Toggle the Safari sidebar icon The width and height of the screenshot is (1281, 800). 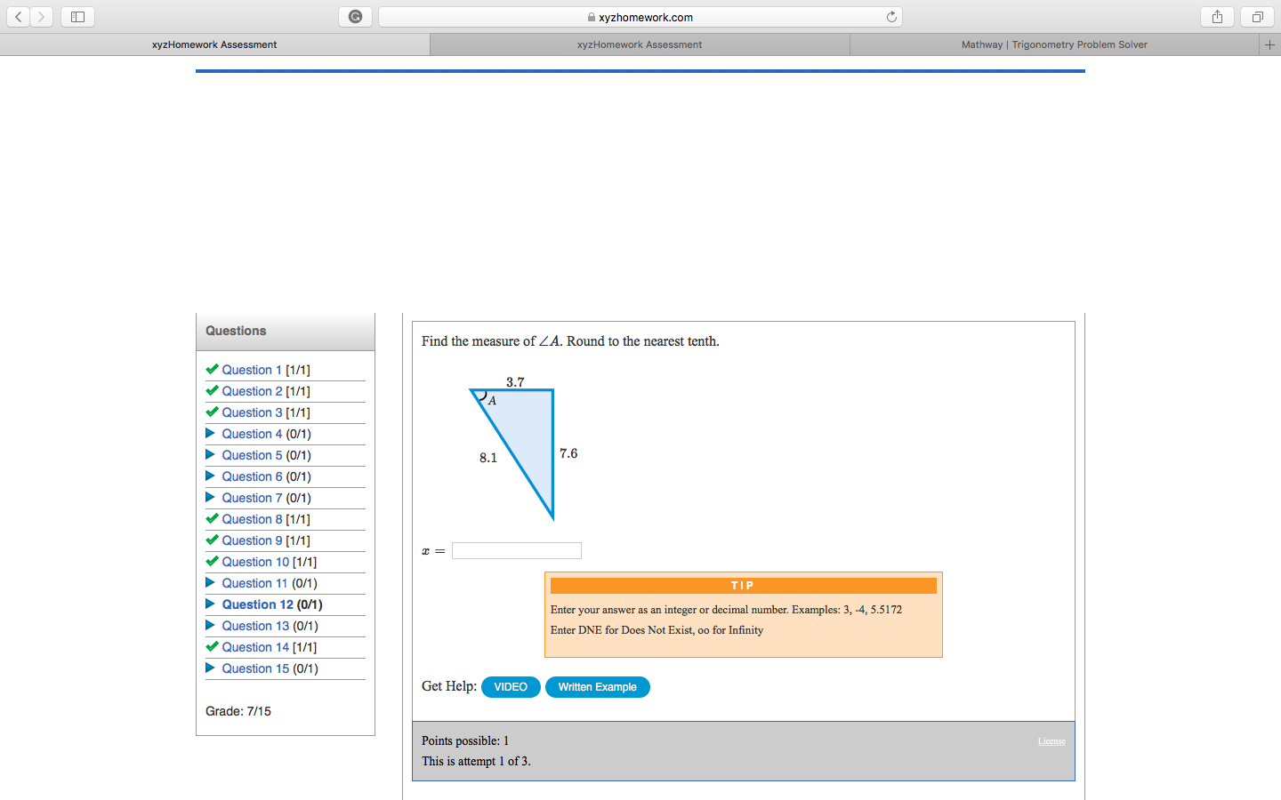pos(77,16)
